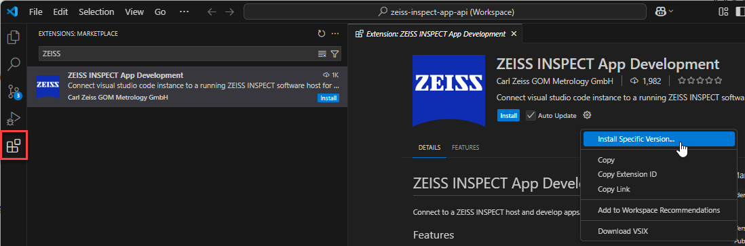Image resolution: width=745 pixels, height=246 pixels.
Task: Switch to the FEATURES tab
Action: (465, 148)
